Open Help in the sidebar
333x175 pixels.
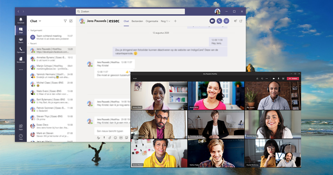tap(21, 137)
